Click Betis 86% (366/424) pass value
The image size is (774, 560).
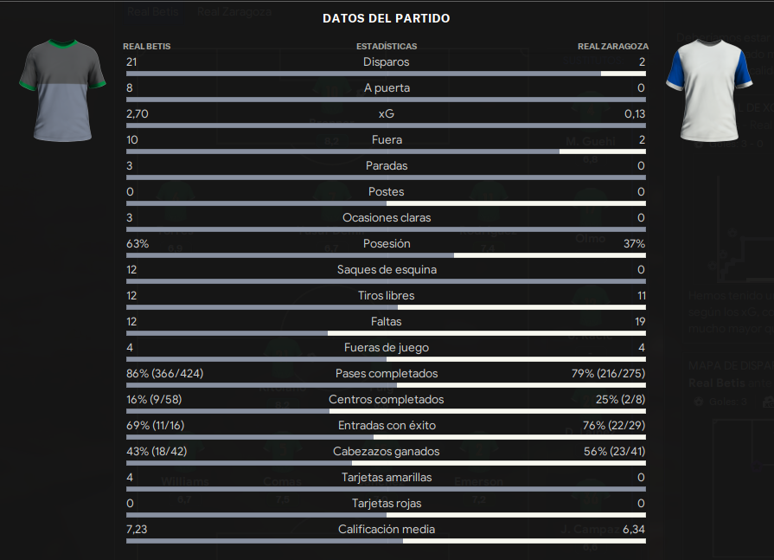point(165,374)
